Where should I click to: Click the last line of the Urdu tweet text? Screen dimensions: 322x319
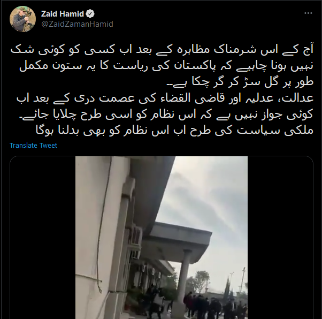click(174, 130)
